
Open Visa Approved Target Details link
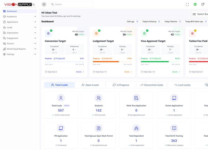pos(176,72)
